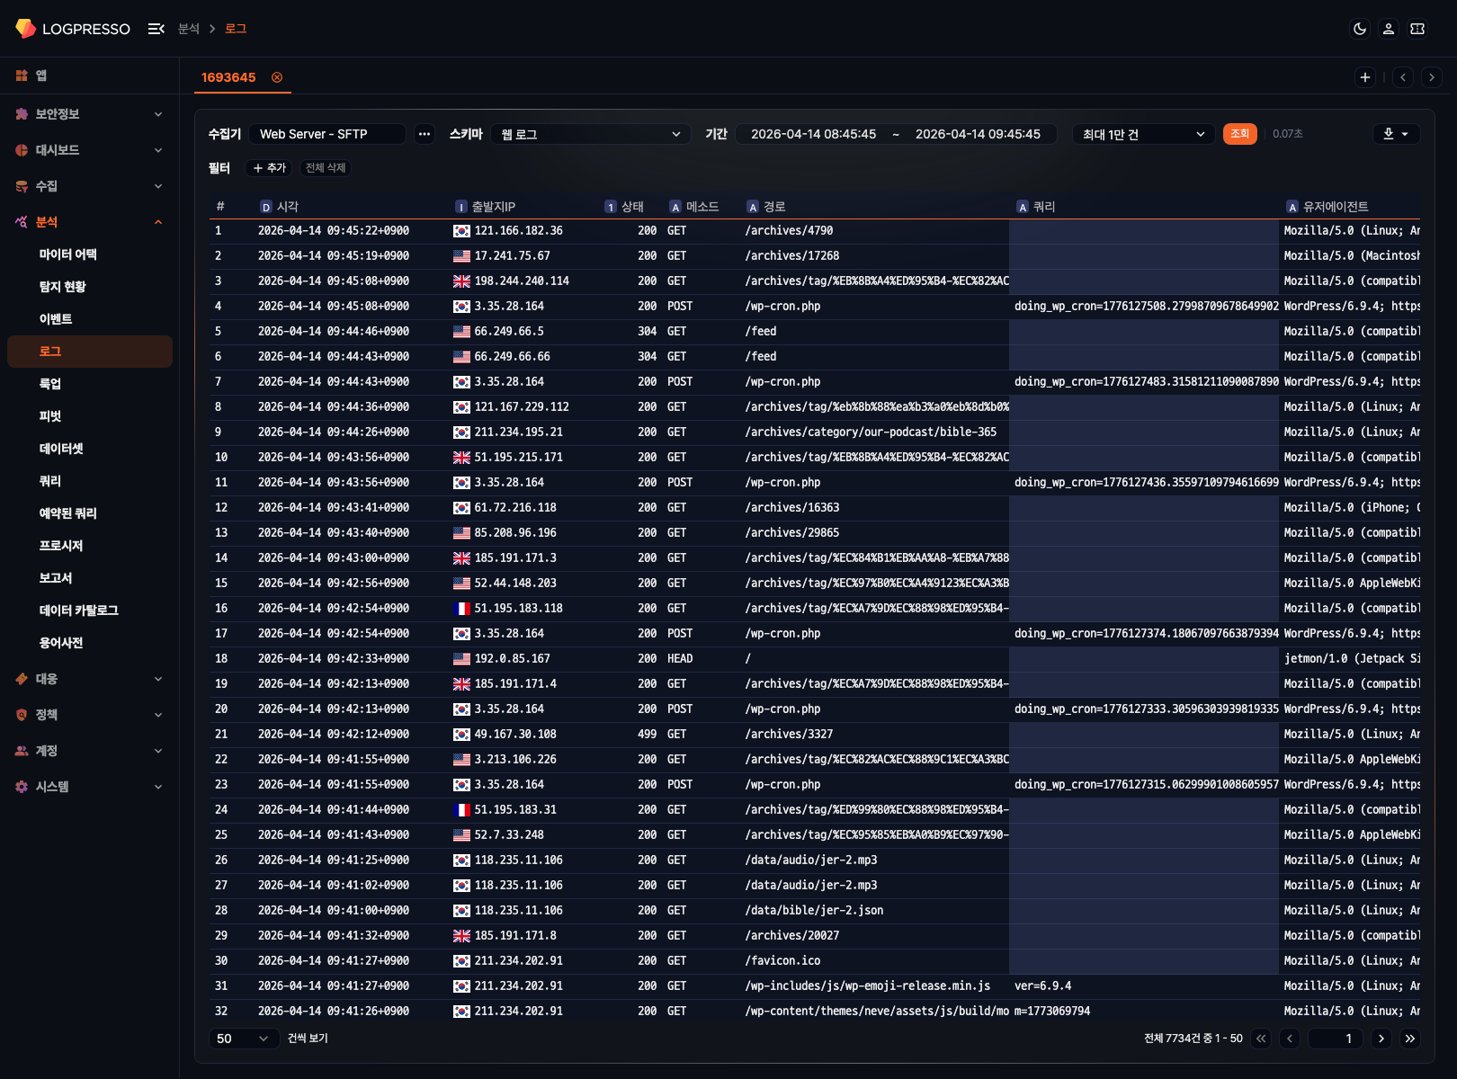This screenshot has height=1079, width=1457.
Task: Open 데이터셋 in the sidebar menu
Action: 61,449
